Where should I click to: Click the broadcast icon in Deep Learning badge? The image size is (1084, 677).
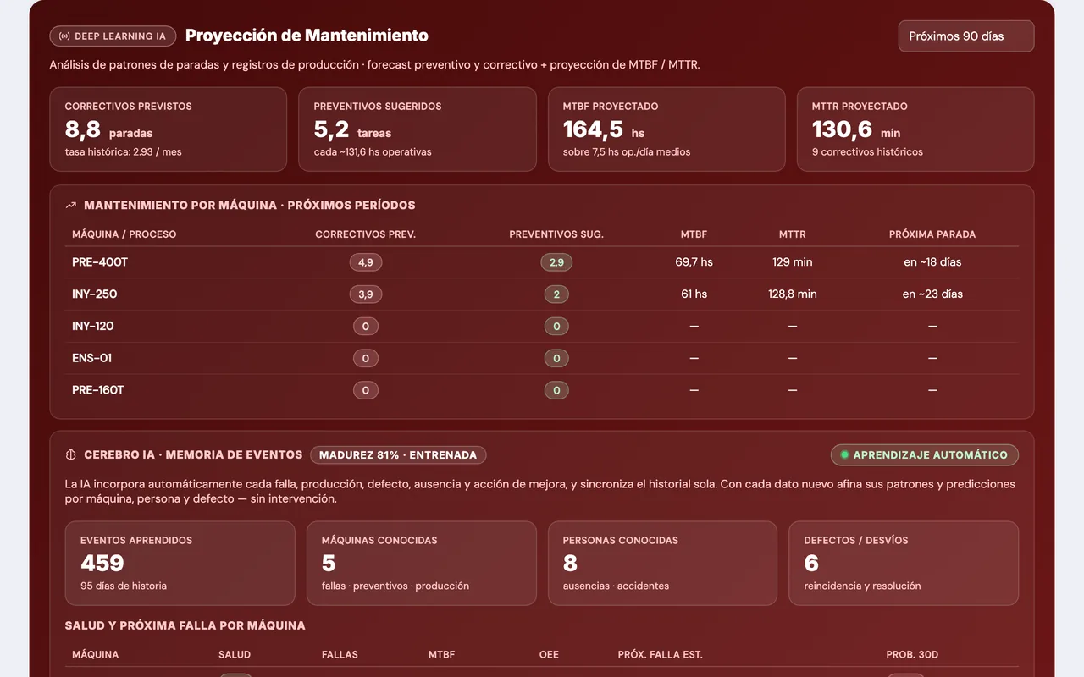(64, 36)
